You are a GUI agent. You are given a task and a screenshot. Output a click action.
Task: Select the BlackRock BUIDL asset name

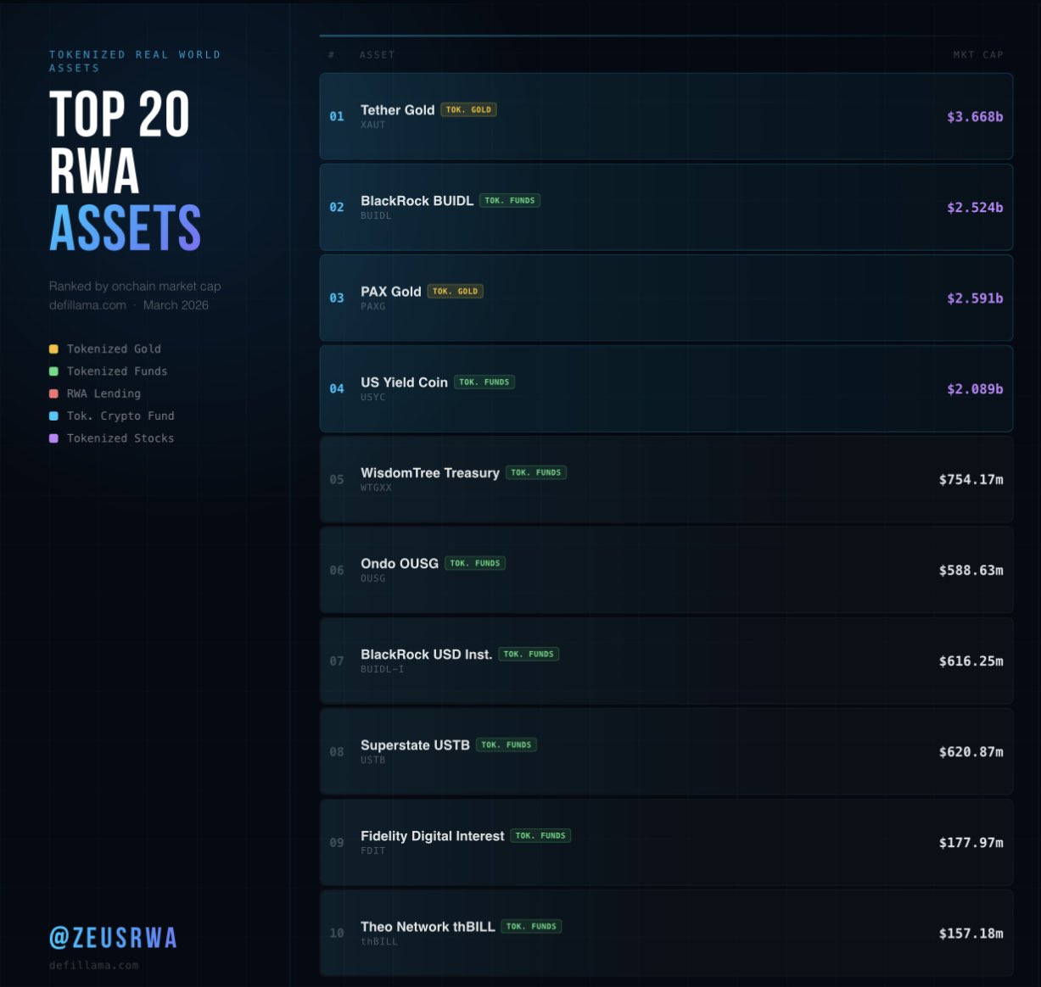[417, 201]
